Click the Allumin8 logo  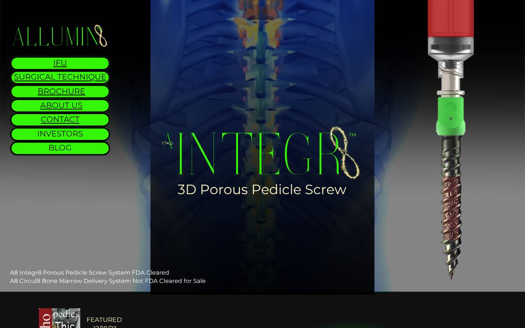point(60,36)
